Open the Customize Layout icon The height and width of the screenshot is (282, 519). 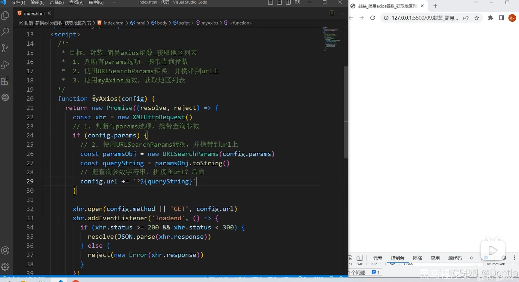297,2
